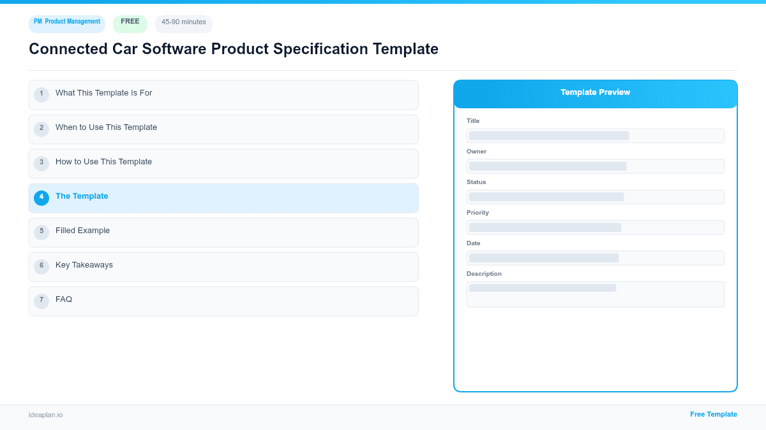Click the step 1 number badge
The image size is (766, 430).
41,94
